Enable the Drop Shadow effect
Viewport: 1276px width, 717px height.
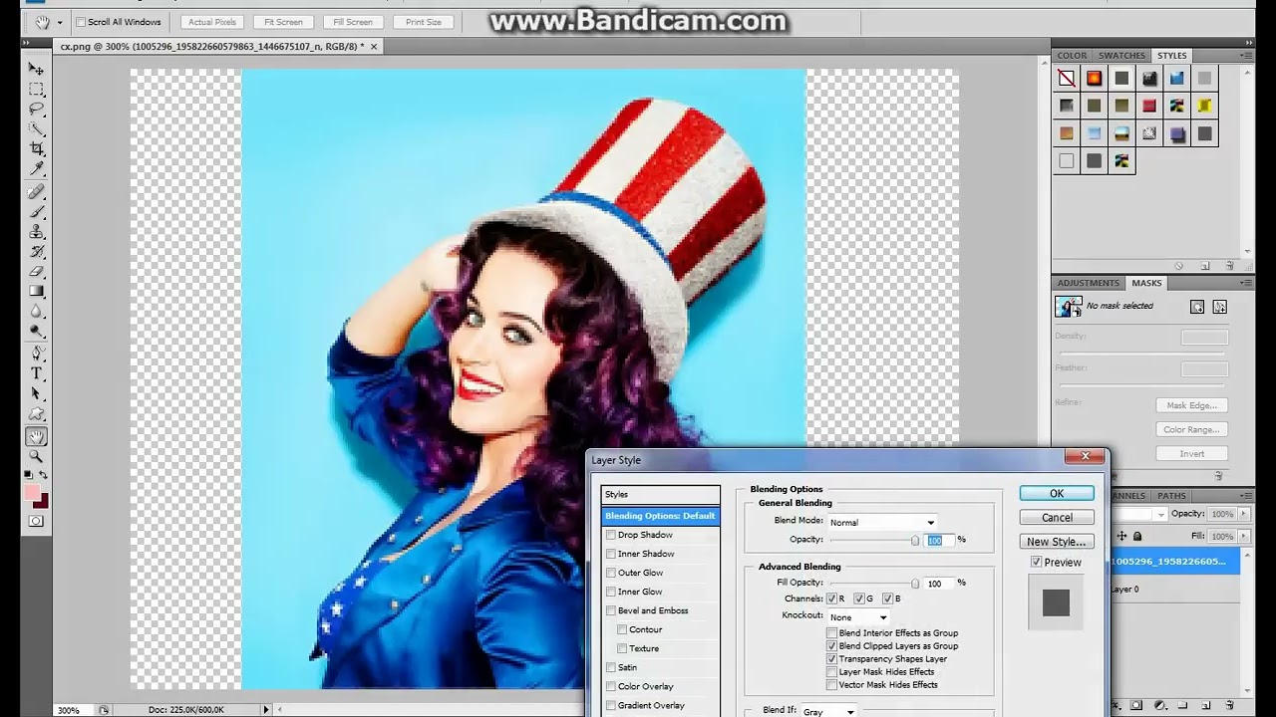(611, 535)
